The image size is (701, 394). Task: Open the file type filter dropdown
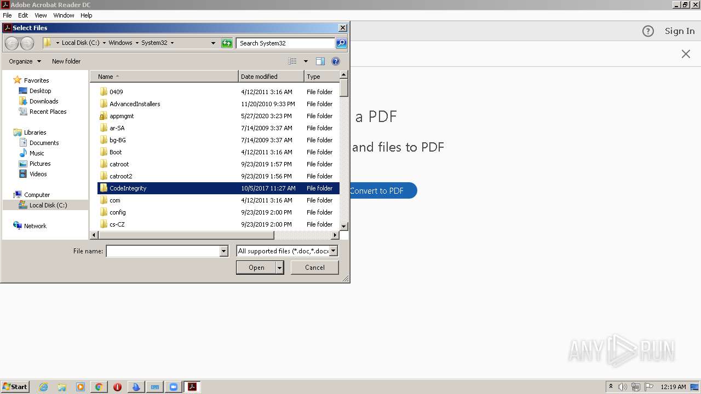(x=334, y=251)
